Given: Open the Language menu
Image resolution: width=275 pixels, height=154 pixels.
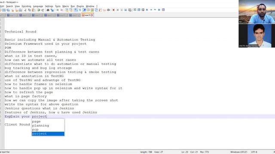Looking at the screenshot, I should (x=38, y=6).
